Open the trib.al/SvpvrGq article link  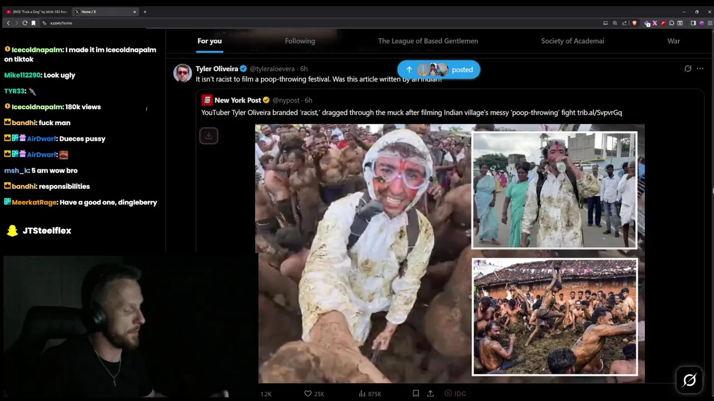coord(600,113)
